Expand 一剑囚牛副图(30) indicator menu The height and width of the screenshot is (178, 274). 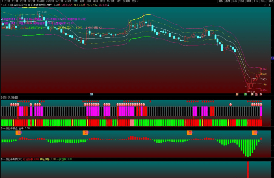(2, 159)
